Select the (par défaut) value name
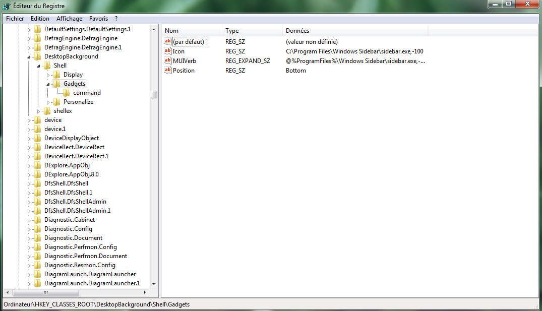This screenshot has width=542, height=311. click(190, 42)
